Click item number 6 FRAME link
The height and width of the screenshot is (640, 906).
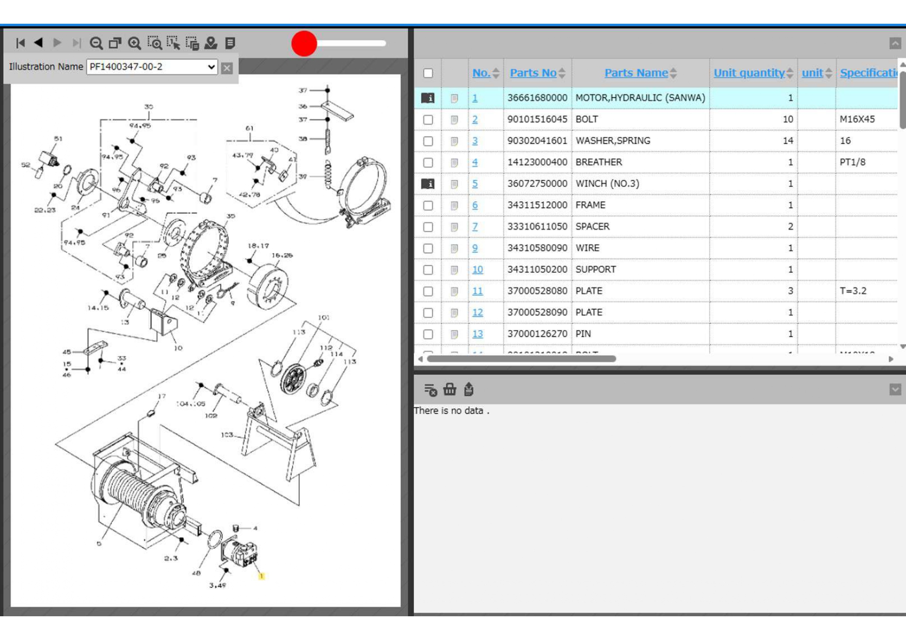475,205
